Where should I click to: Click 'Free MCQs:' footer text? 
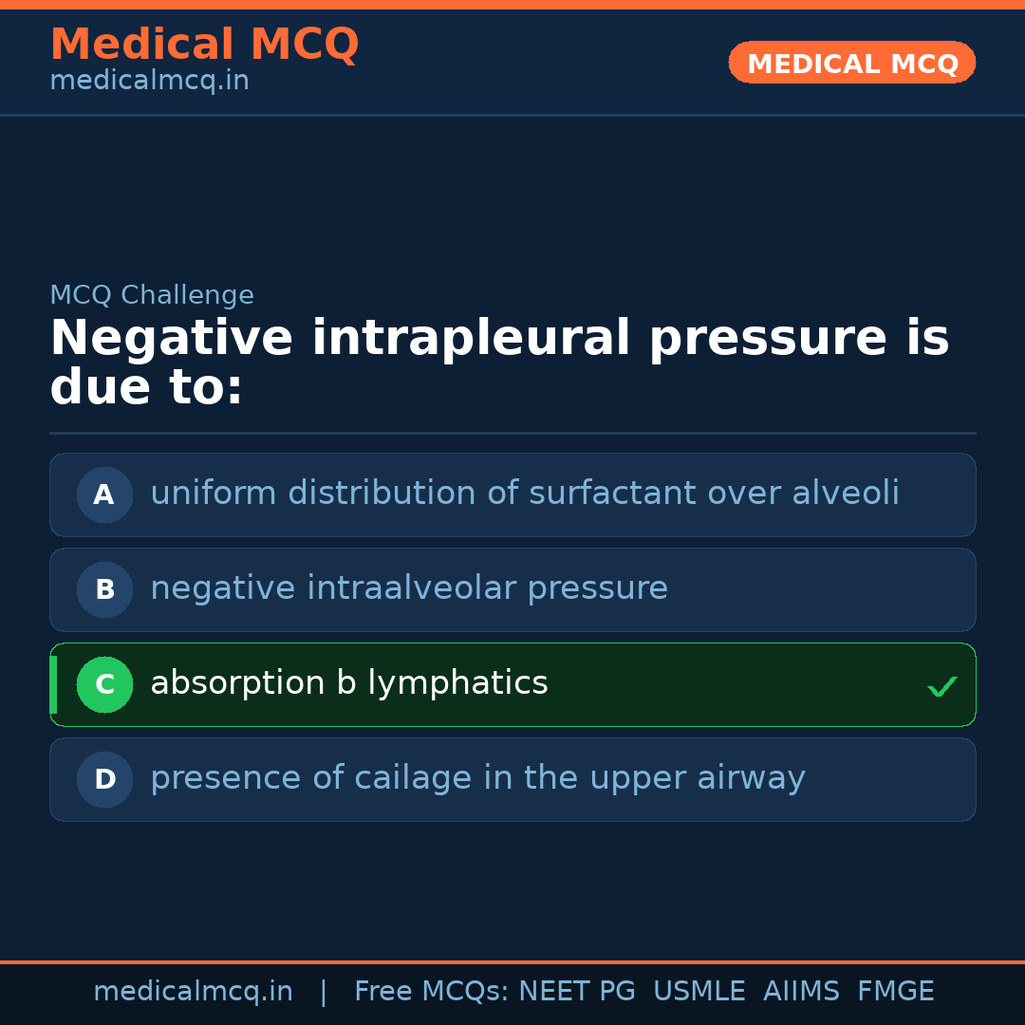pyautogui.click(x=431, y=992)
